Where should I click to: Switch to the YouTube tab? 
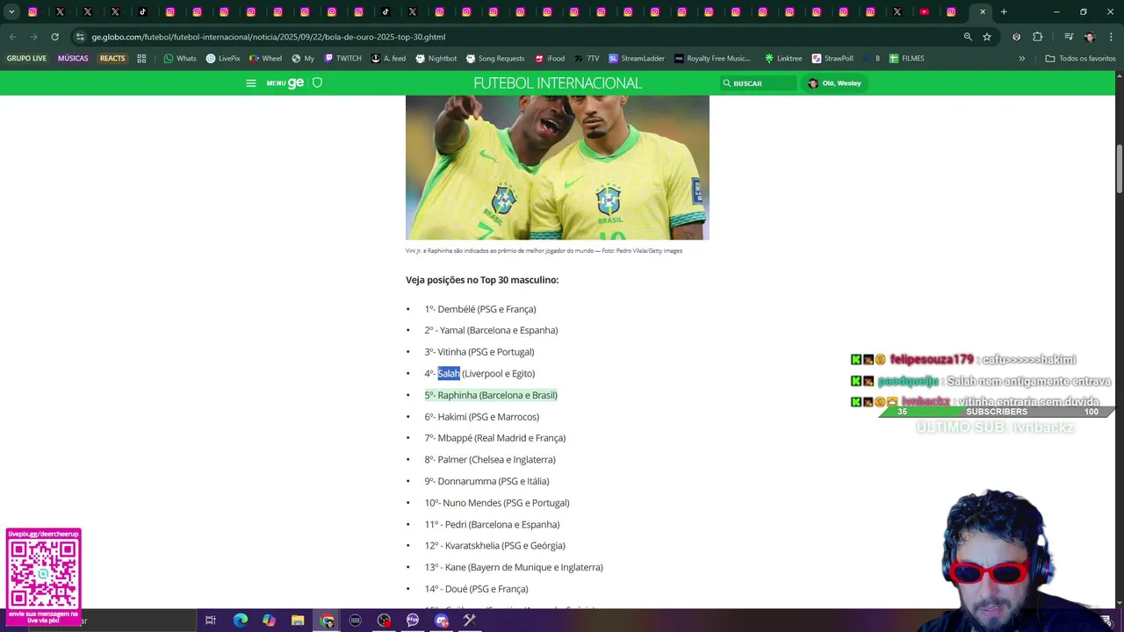924,12
